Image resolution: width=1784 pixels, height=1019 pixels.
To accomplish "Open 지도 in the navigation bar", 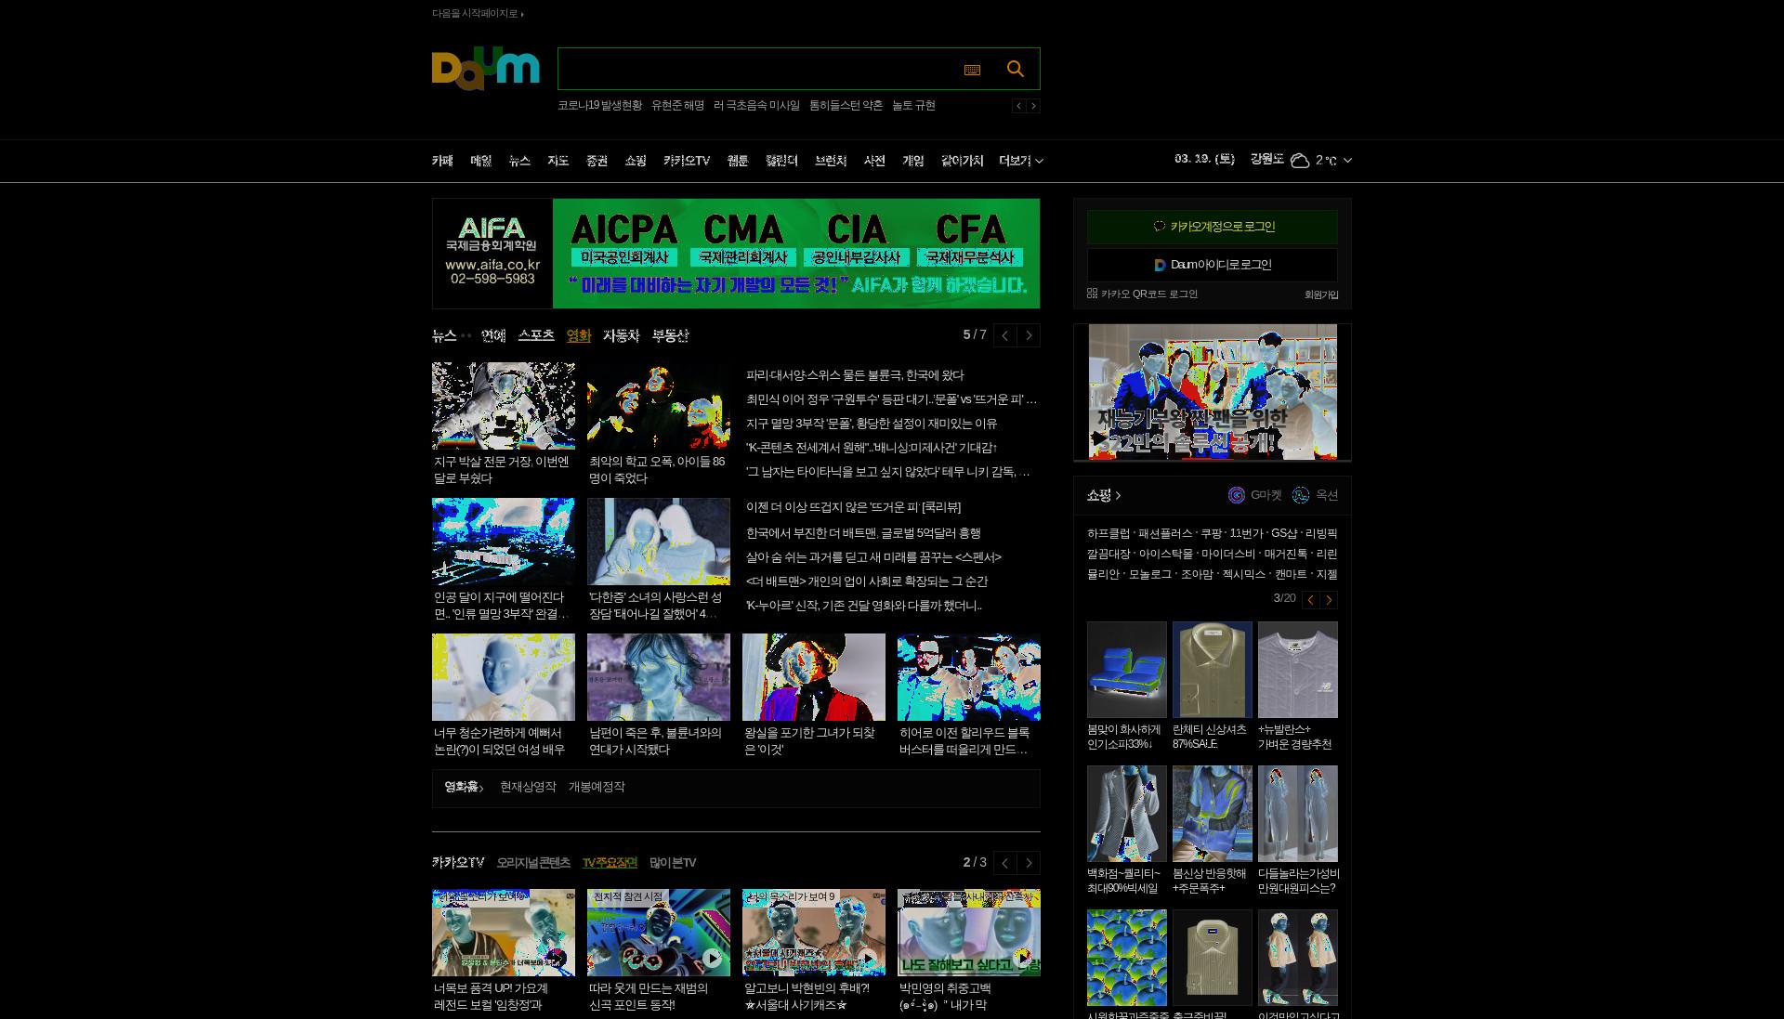I will click(557, 161).
